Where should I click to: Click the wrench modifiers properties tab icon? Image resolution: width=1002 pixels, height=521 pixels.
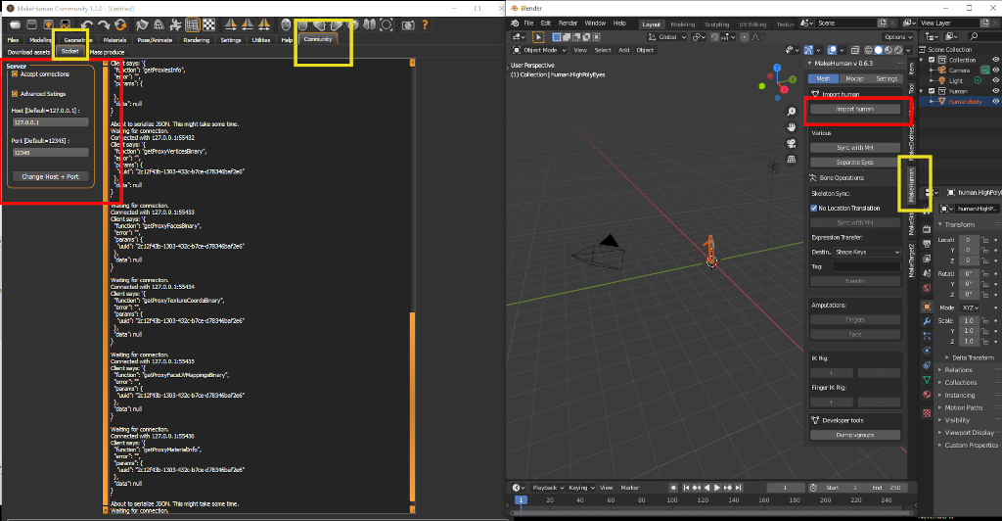927,321
